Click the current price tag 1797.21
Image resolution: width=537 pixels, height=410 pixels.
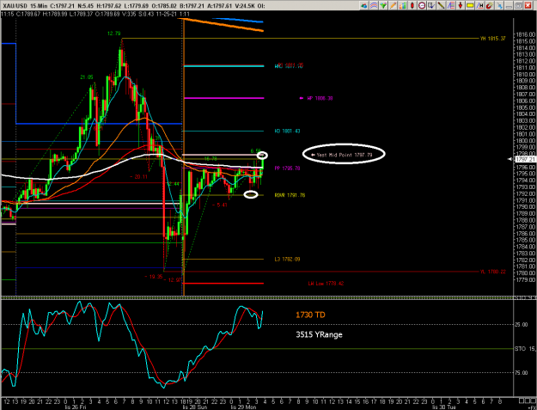[525, 159]
